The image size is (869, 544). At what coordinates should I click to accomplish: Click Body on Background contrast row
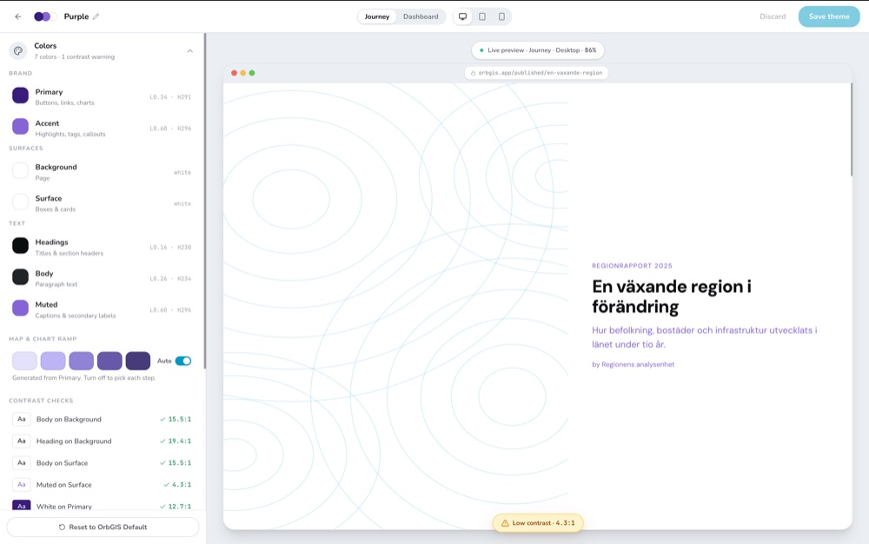[102, 420]
